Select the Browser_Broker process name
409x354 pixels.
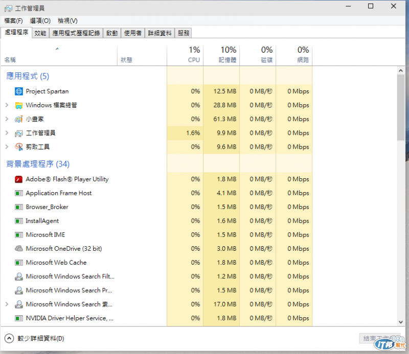(47, 207)
